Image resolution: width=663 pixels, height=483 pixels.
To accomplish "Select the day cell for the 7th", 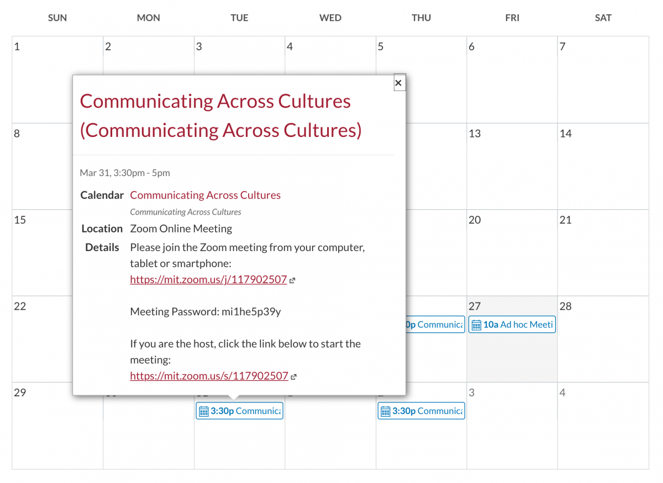I will (x=603, y=83).
